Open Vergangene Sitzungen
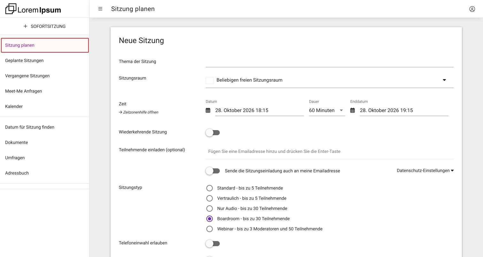Viewport: 483px width, 257px height. (x=45, y=76)
